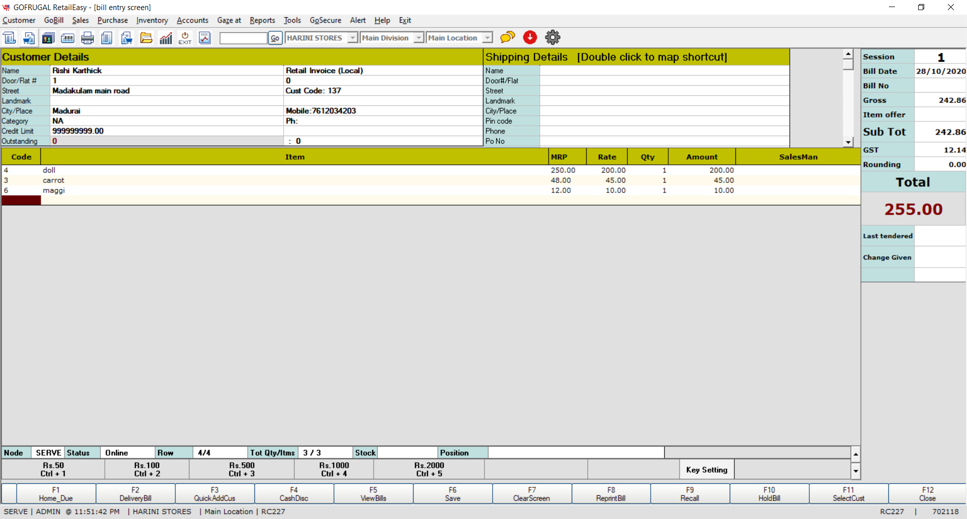Open the Main Location dropdown
967x519 pixels.
coord(487,38)
